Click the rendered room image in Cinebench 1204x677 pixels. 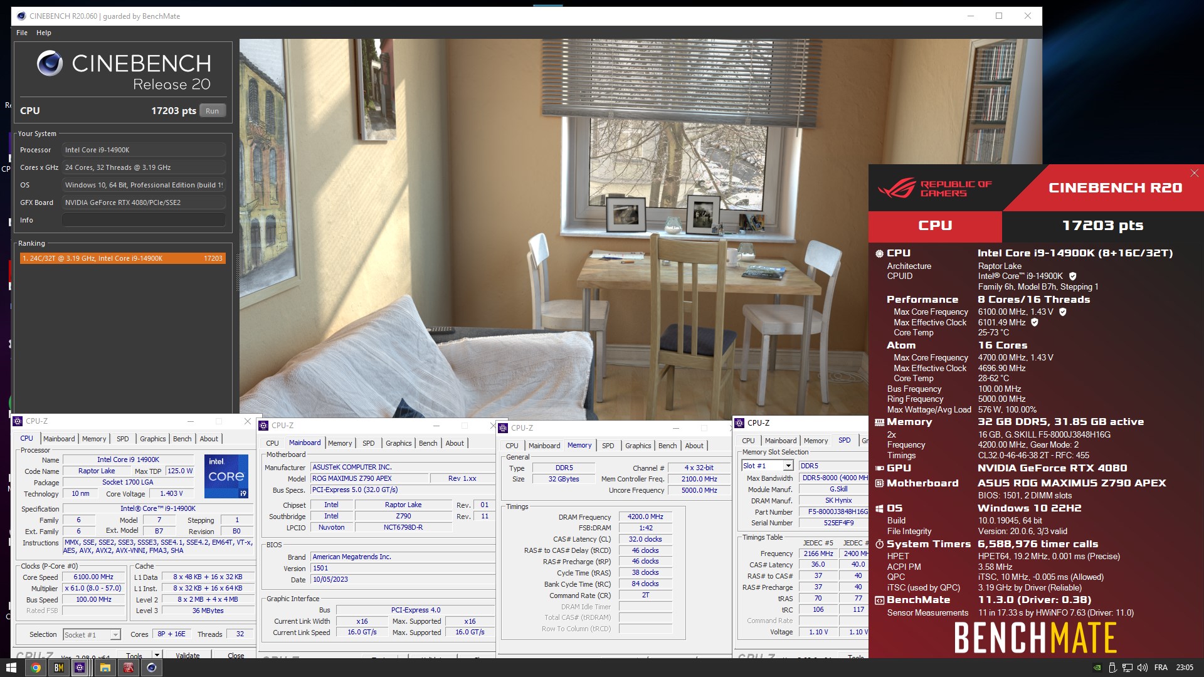[640, 229]
